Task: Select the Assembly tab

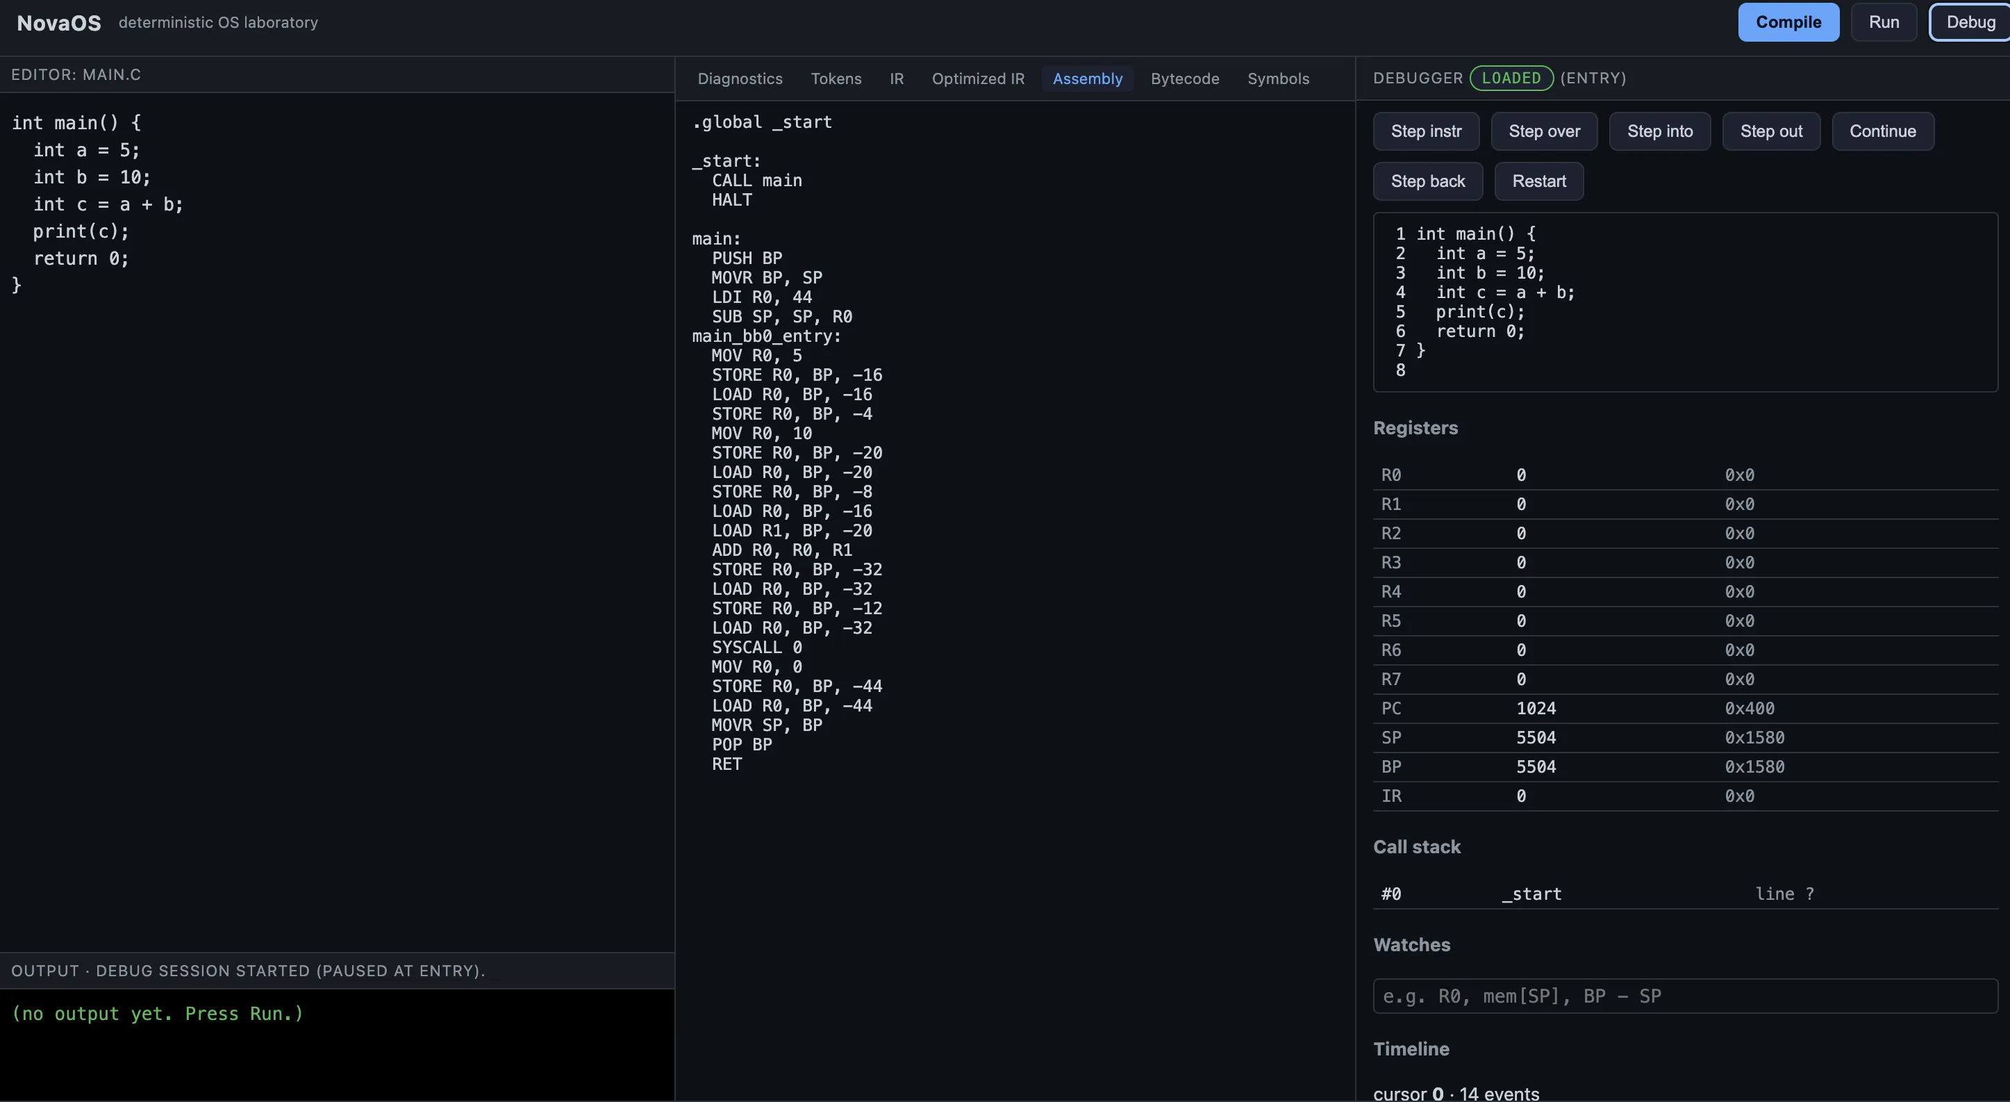Action: coord(1087,79)
